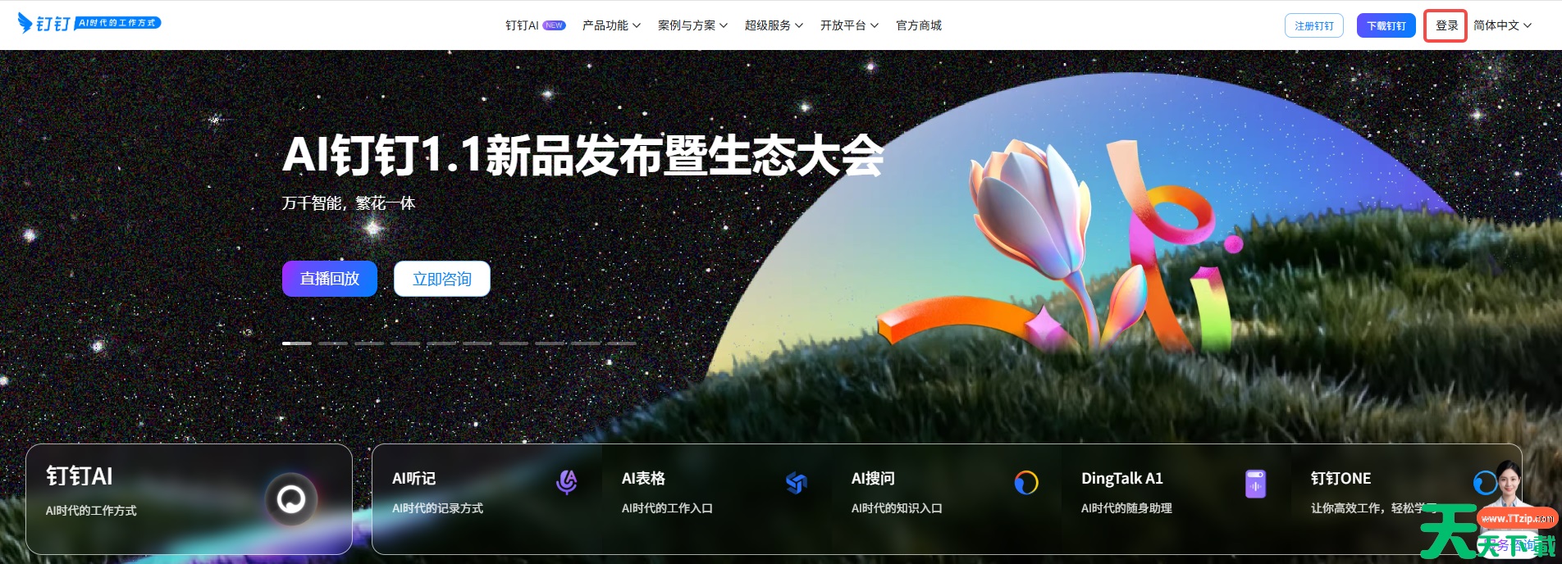Click the DingTalk A1 purple device icon

[1255, 484]
